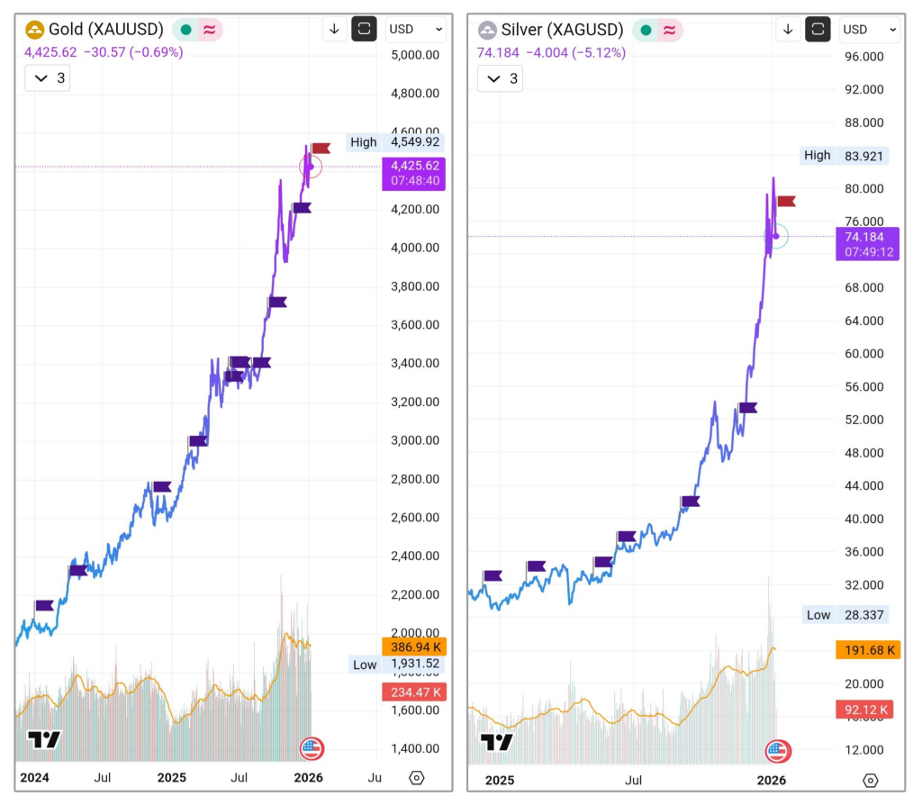Click the Gold (XAUUSD) symbol title
Viewport: 922px width, 805px height.
click(108, 30)
